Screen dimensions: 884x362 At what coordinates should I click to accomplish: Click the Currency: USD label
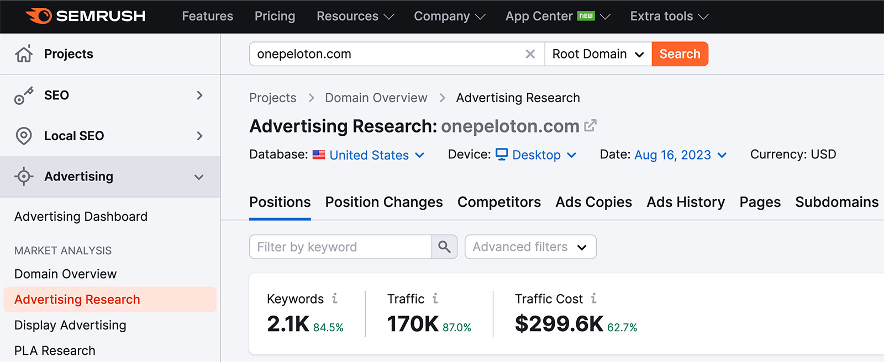(x=793, y=155)
